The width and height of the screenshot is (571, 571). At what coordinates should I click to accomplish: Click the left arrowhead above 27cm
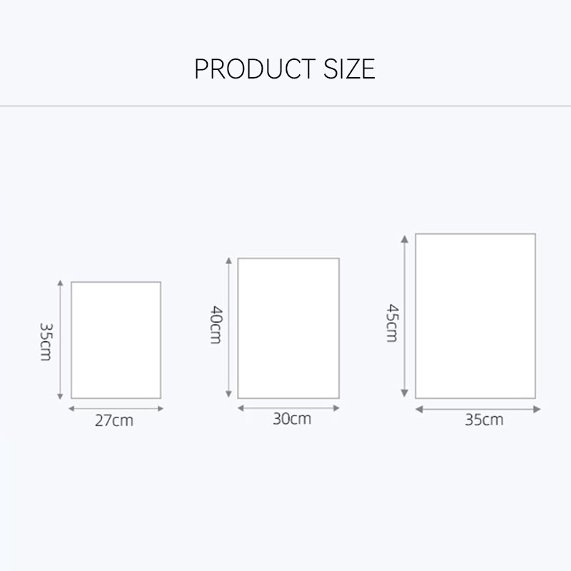click(x=72, y=408)
